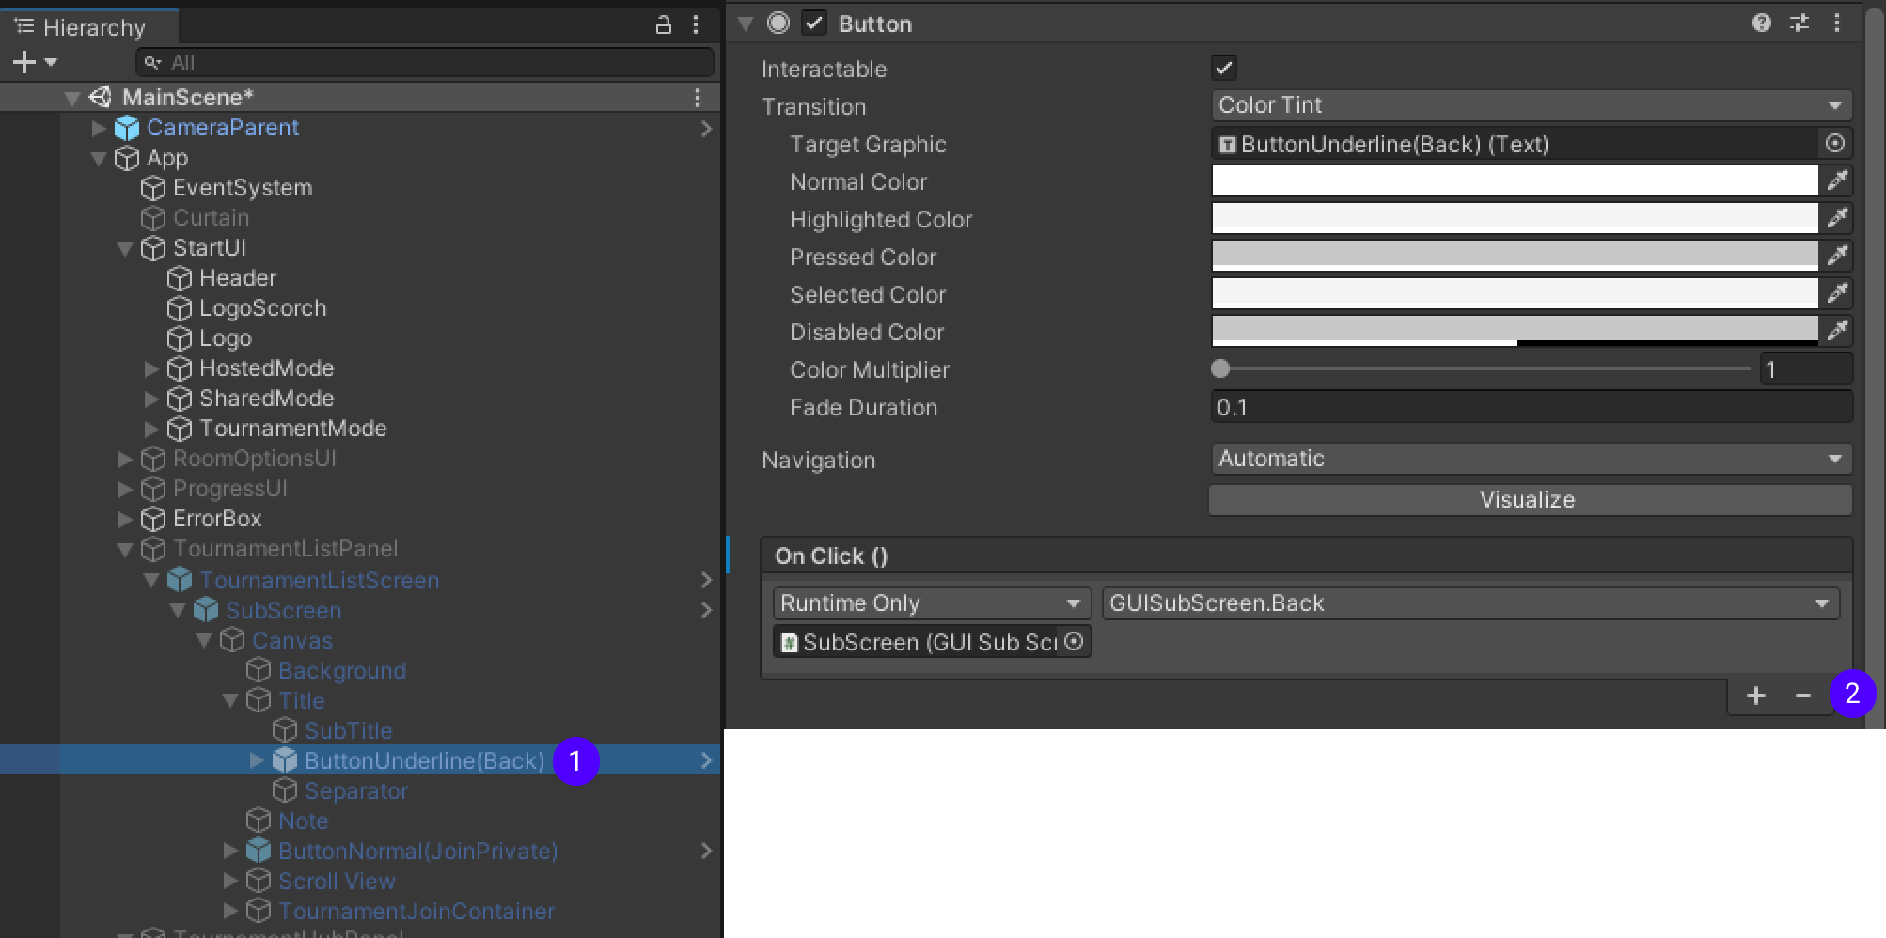
Task: Disable the Button component checkbox
Action: point(814,23)
